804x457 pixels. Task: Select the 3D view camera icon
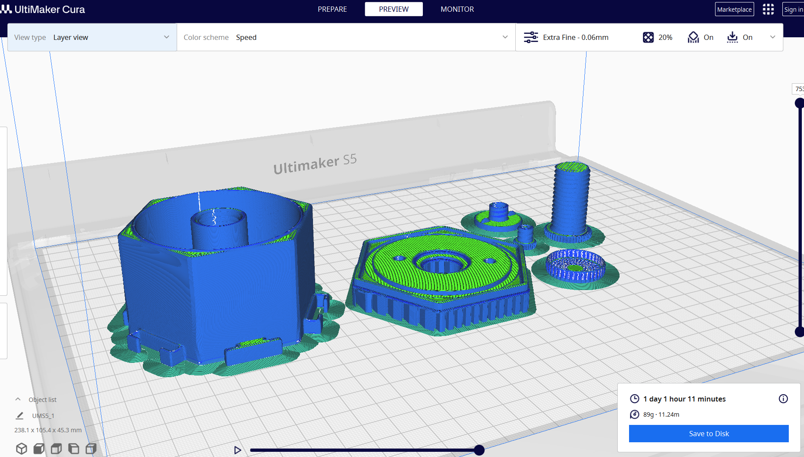click(21, 448)
